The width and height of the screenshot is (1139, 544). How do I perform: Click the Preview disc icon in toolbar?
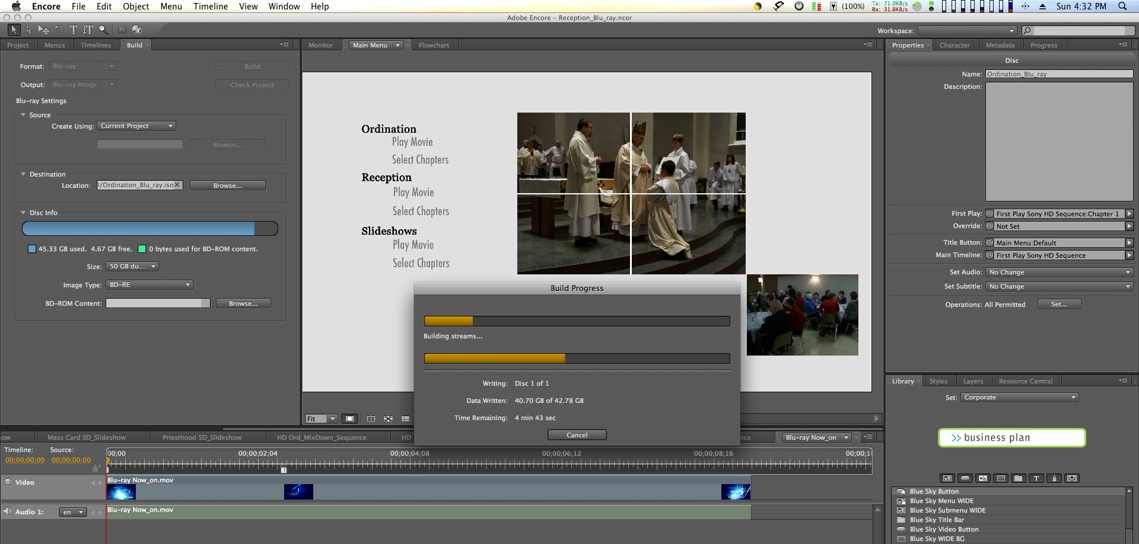click(137, 30)
